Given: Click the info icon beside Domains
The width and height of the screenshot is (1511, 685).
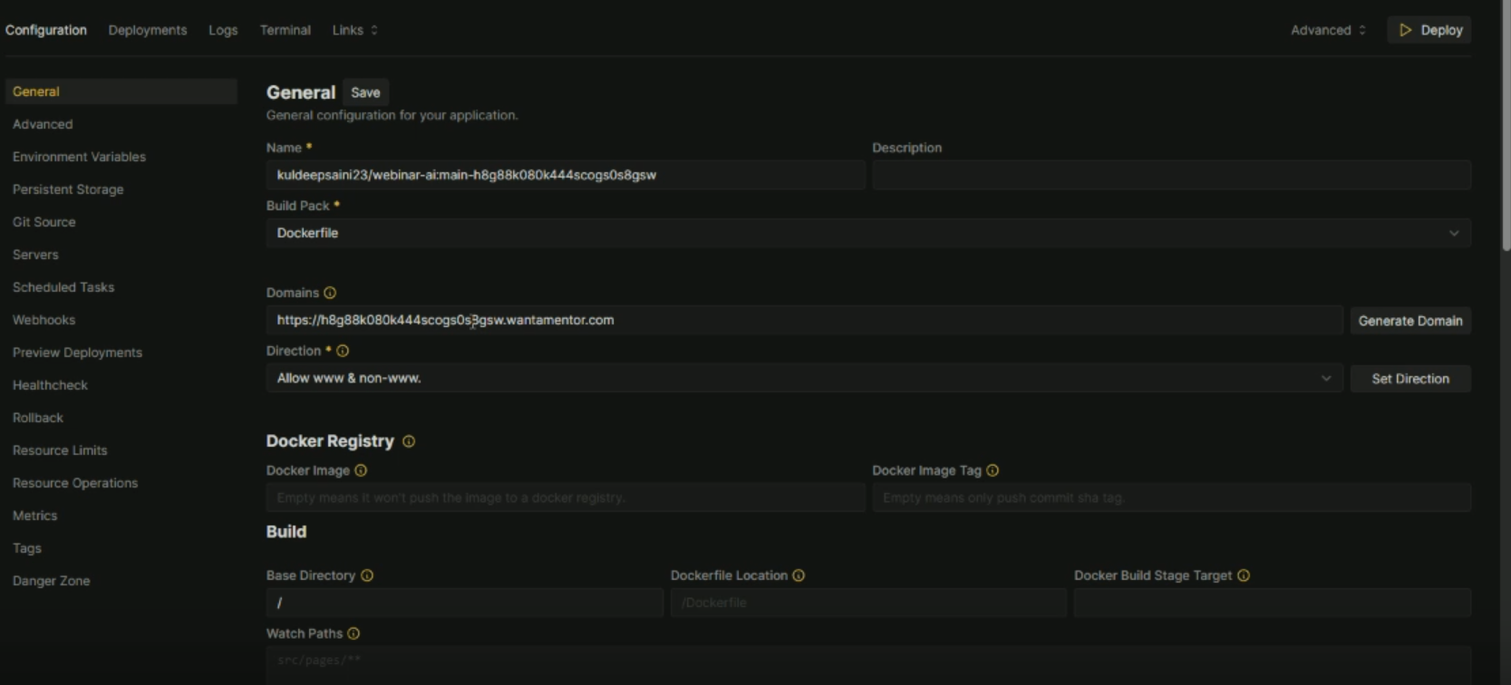Looking at the screenshot, I should pos(330,293).
